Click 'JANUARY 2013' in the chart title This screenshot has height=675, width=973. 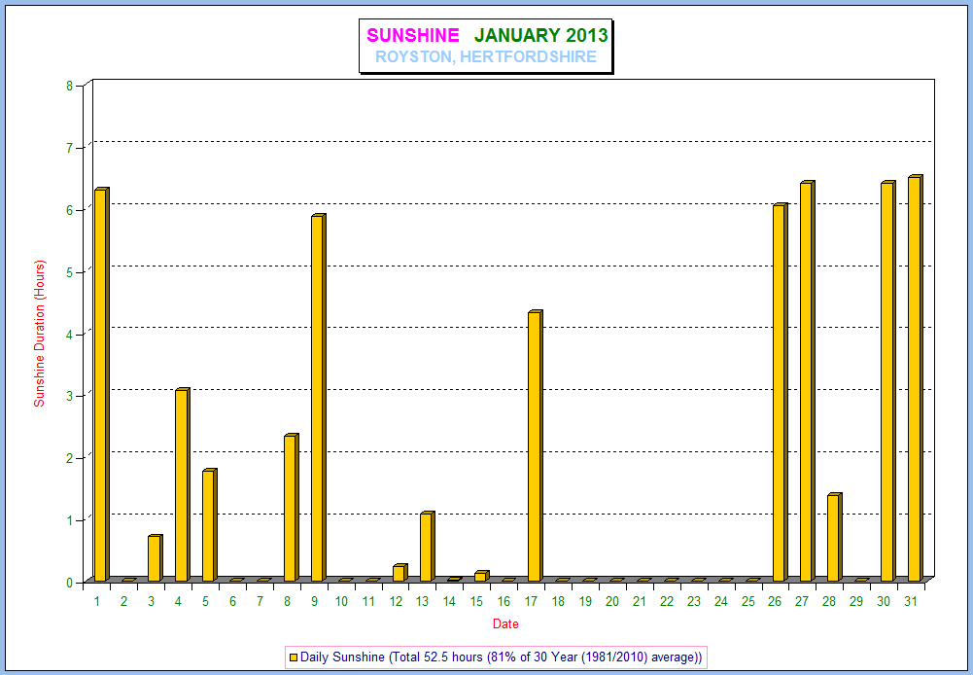coord(541,35)
